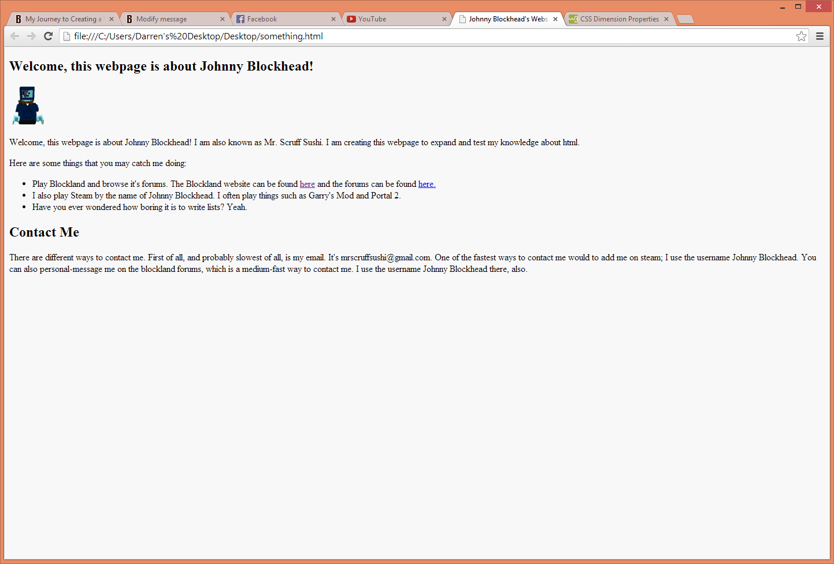This screenshot has width=834, height=564.
Task: Switch to the Modify message tab
Action: point(174,19)
